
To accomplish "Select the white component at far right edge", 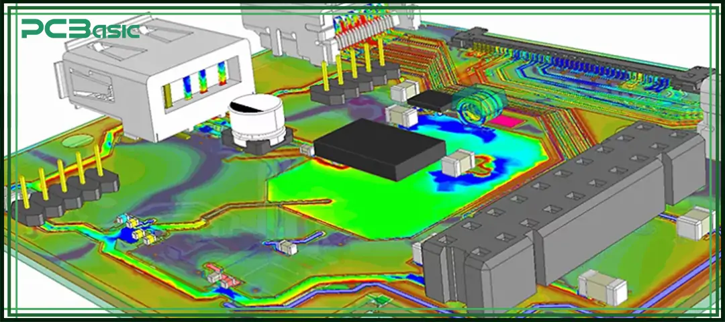I will click(x=695, y=223).
